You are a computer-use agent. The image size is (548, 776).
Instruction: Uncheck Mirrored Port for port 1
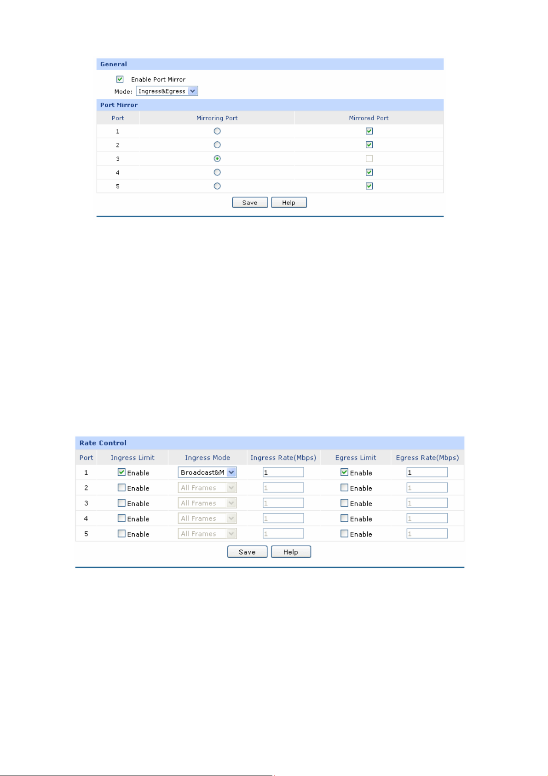[369, 131]
